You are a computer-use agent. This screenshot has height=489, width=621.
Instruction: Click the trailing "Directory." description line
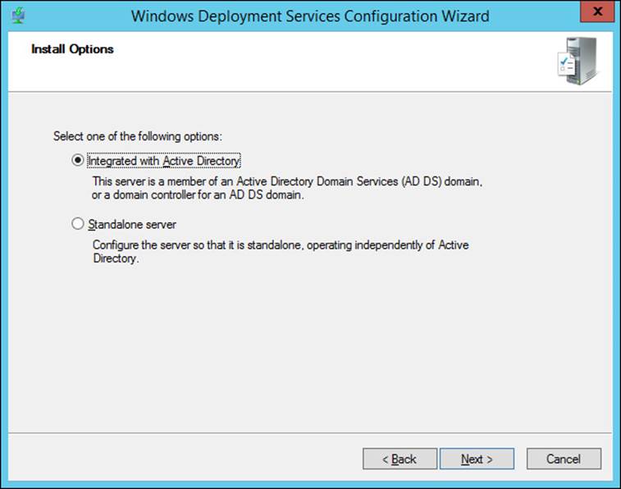[x=116, y=258]
